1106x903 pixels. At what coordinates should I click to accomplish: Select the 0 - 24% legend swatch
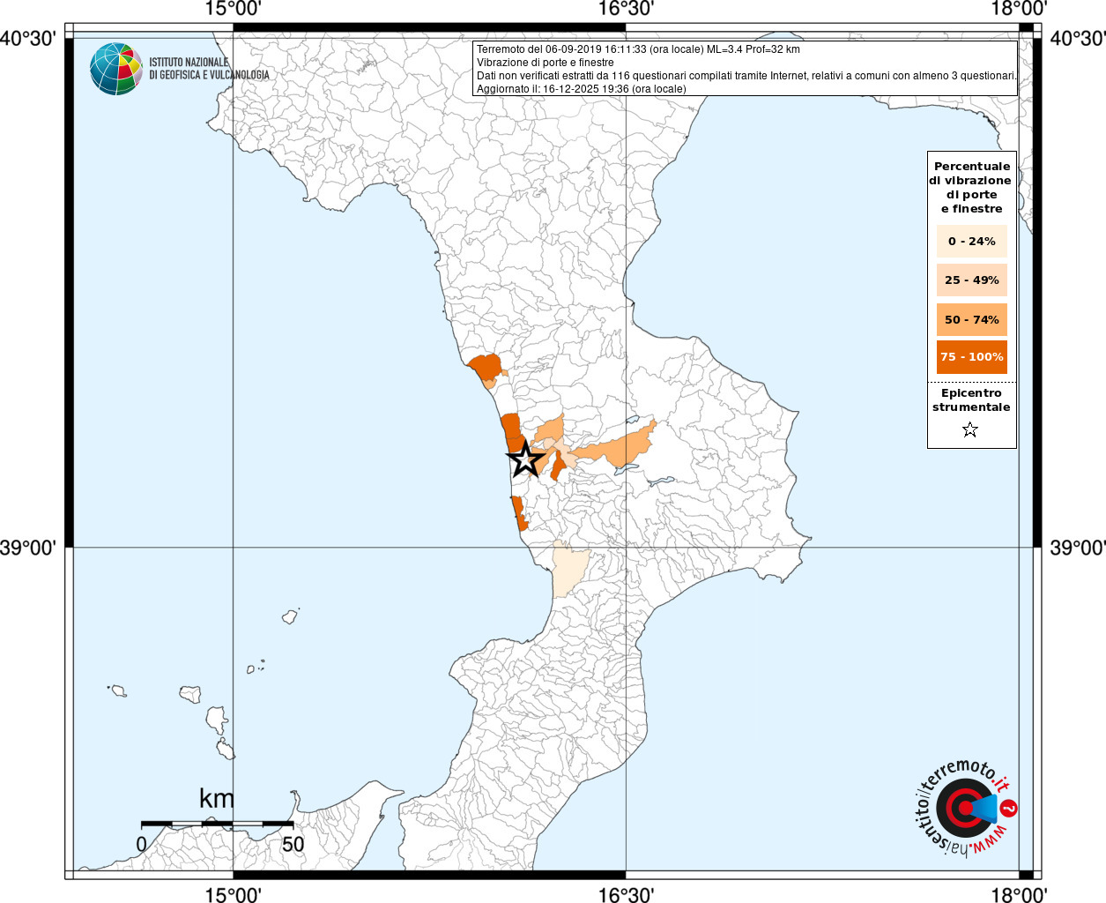[x=971, y=241]
